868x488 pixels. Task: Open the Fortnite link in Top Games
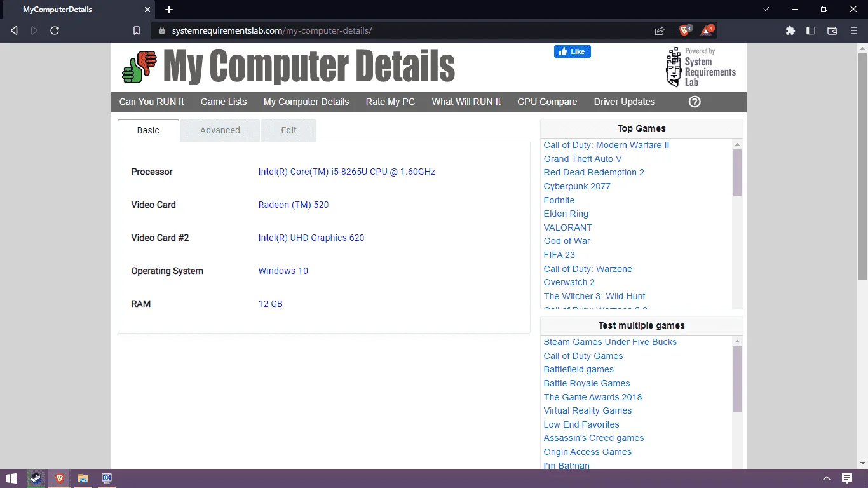(x=559, y=200)
